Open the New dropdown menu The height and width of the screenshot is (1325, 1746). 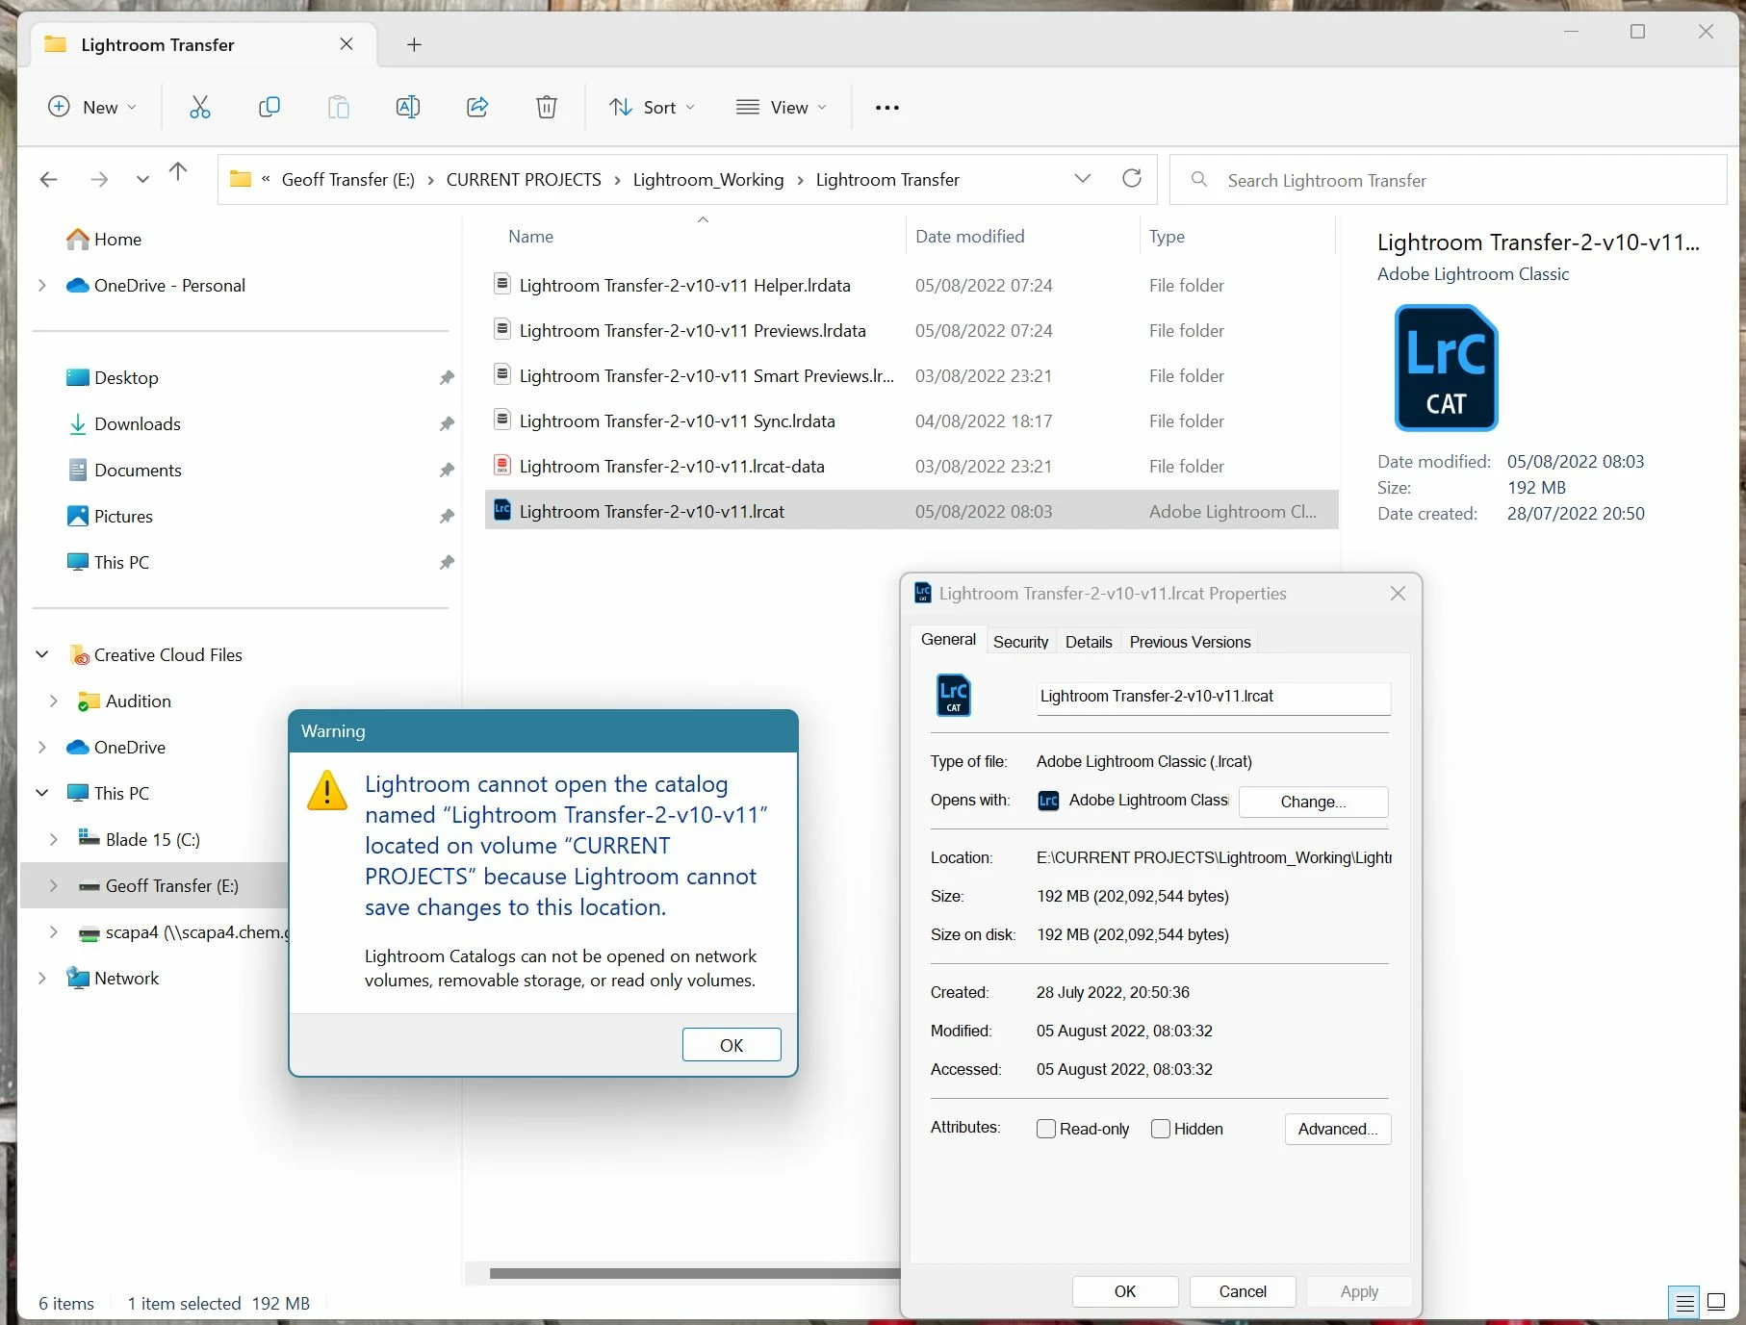pos(92,107)
